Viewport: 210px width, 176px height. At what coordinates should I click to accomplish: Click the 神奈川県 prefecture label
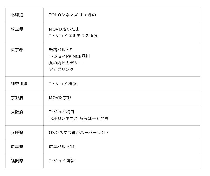coord(19,84)
